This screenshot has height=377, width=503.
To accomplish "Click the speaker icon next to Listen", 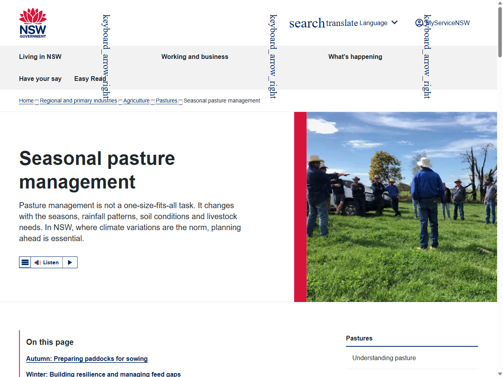I will coord(38,262).
